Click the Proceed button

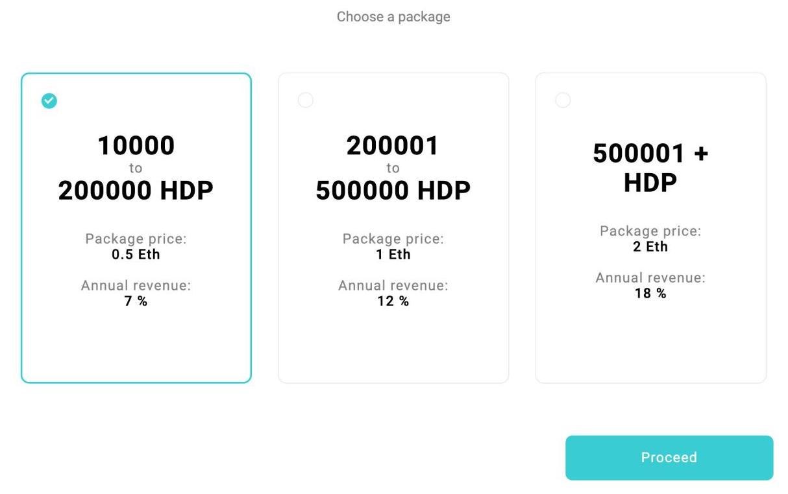(x=669, y=458)
